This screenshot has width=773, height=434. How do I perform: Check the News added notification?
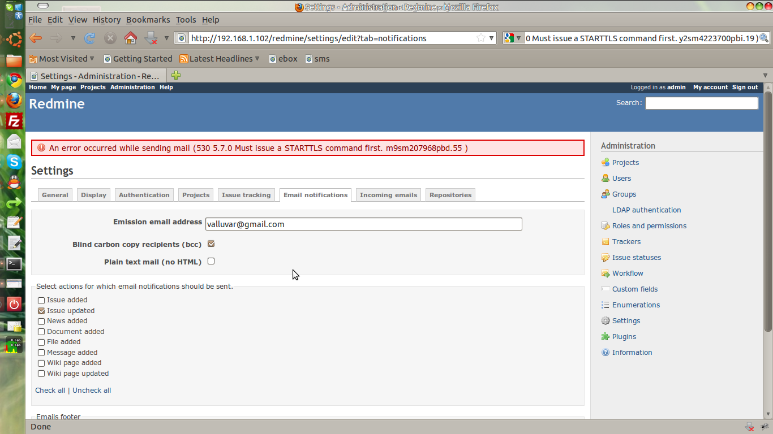pos(41,322)
